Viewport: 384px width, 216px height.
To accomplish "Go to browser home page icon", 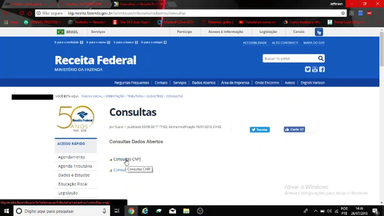I will click(x=30, y=13).
